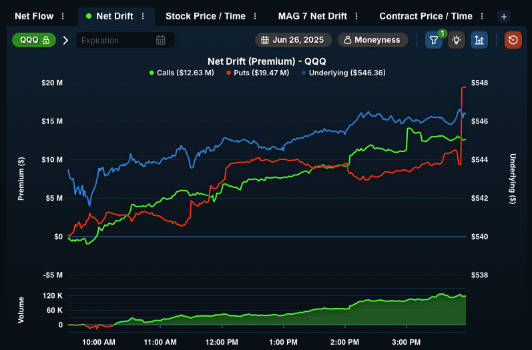Toggle the lock icon on QQQ
The width and height of the screenshot is (532, 350).
pos(46,40)
